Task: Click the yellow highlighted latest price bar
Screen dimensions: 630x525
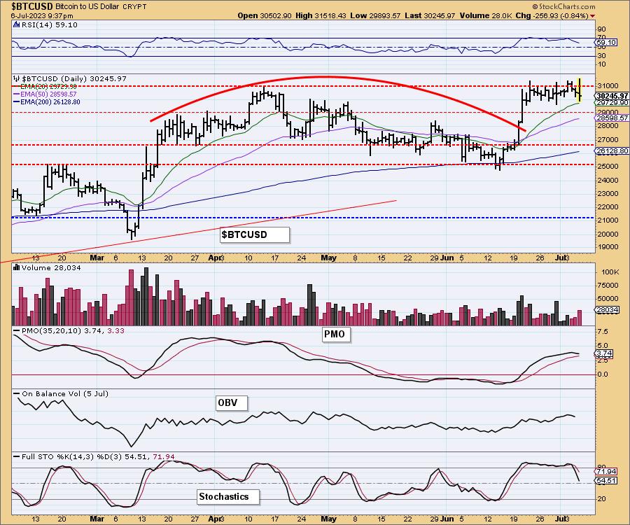Action: click(x=580, y=90)
